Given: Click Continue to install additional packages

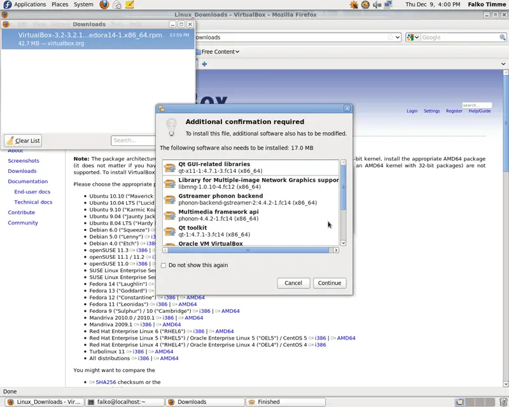Looking at the screenshot, I should tap(330, 283).
